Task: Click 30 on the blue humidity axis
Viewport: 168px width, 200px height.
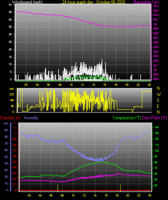Action: (6, 170)
